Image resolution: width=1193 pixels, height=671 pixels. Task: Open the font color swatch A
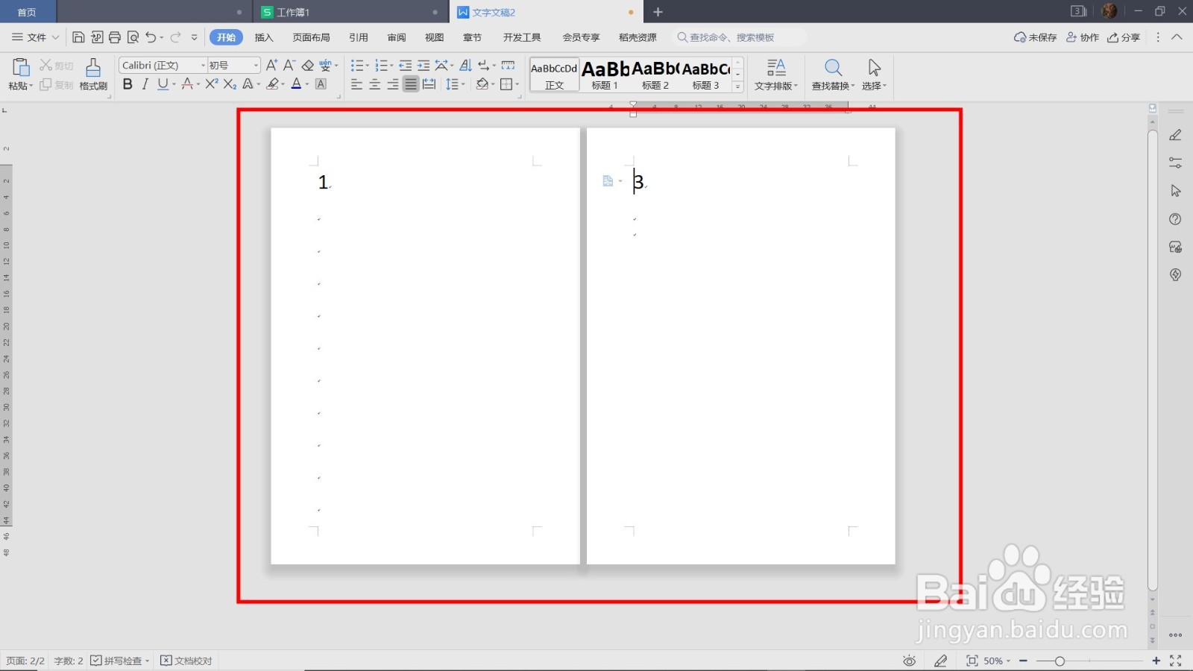[x=296, y=84]
